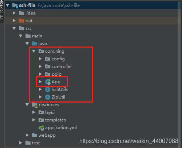Click the main folder icon
The height and width of the screenshot is (148, 182).
point(28,36)
